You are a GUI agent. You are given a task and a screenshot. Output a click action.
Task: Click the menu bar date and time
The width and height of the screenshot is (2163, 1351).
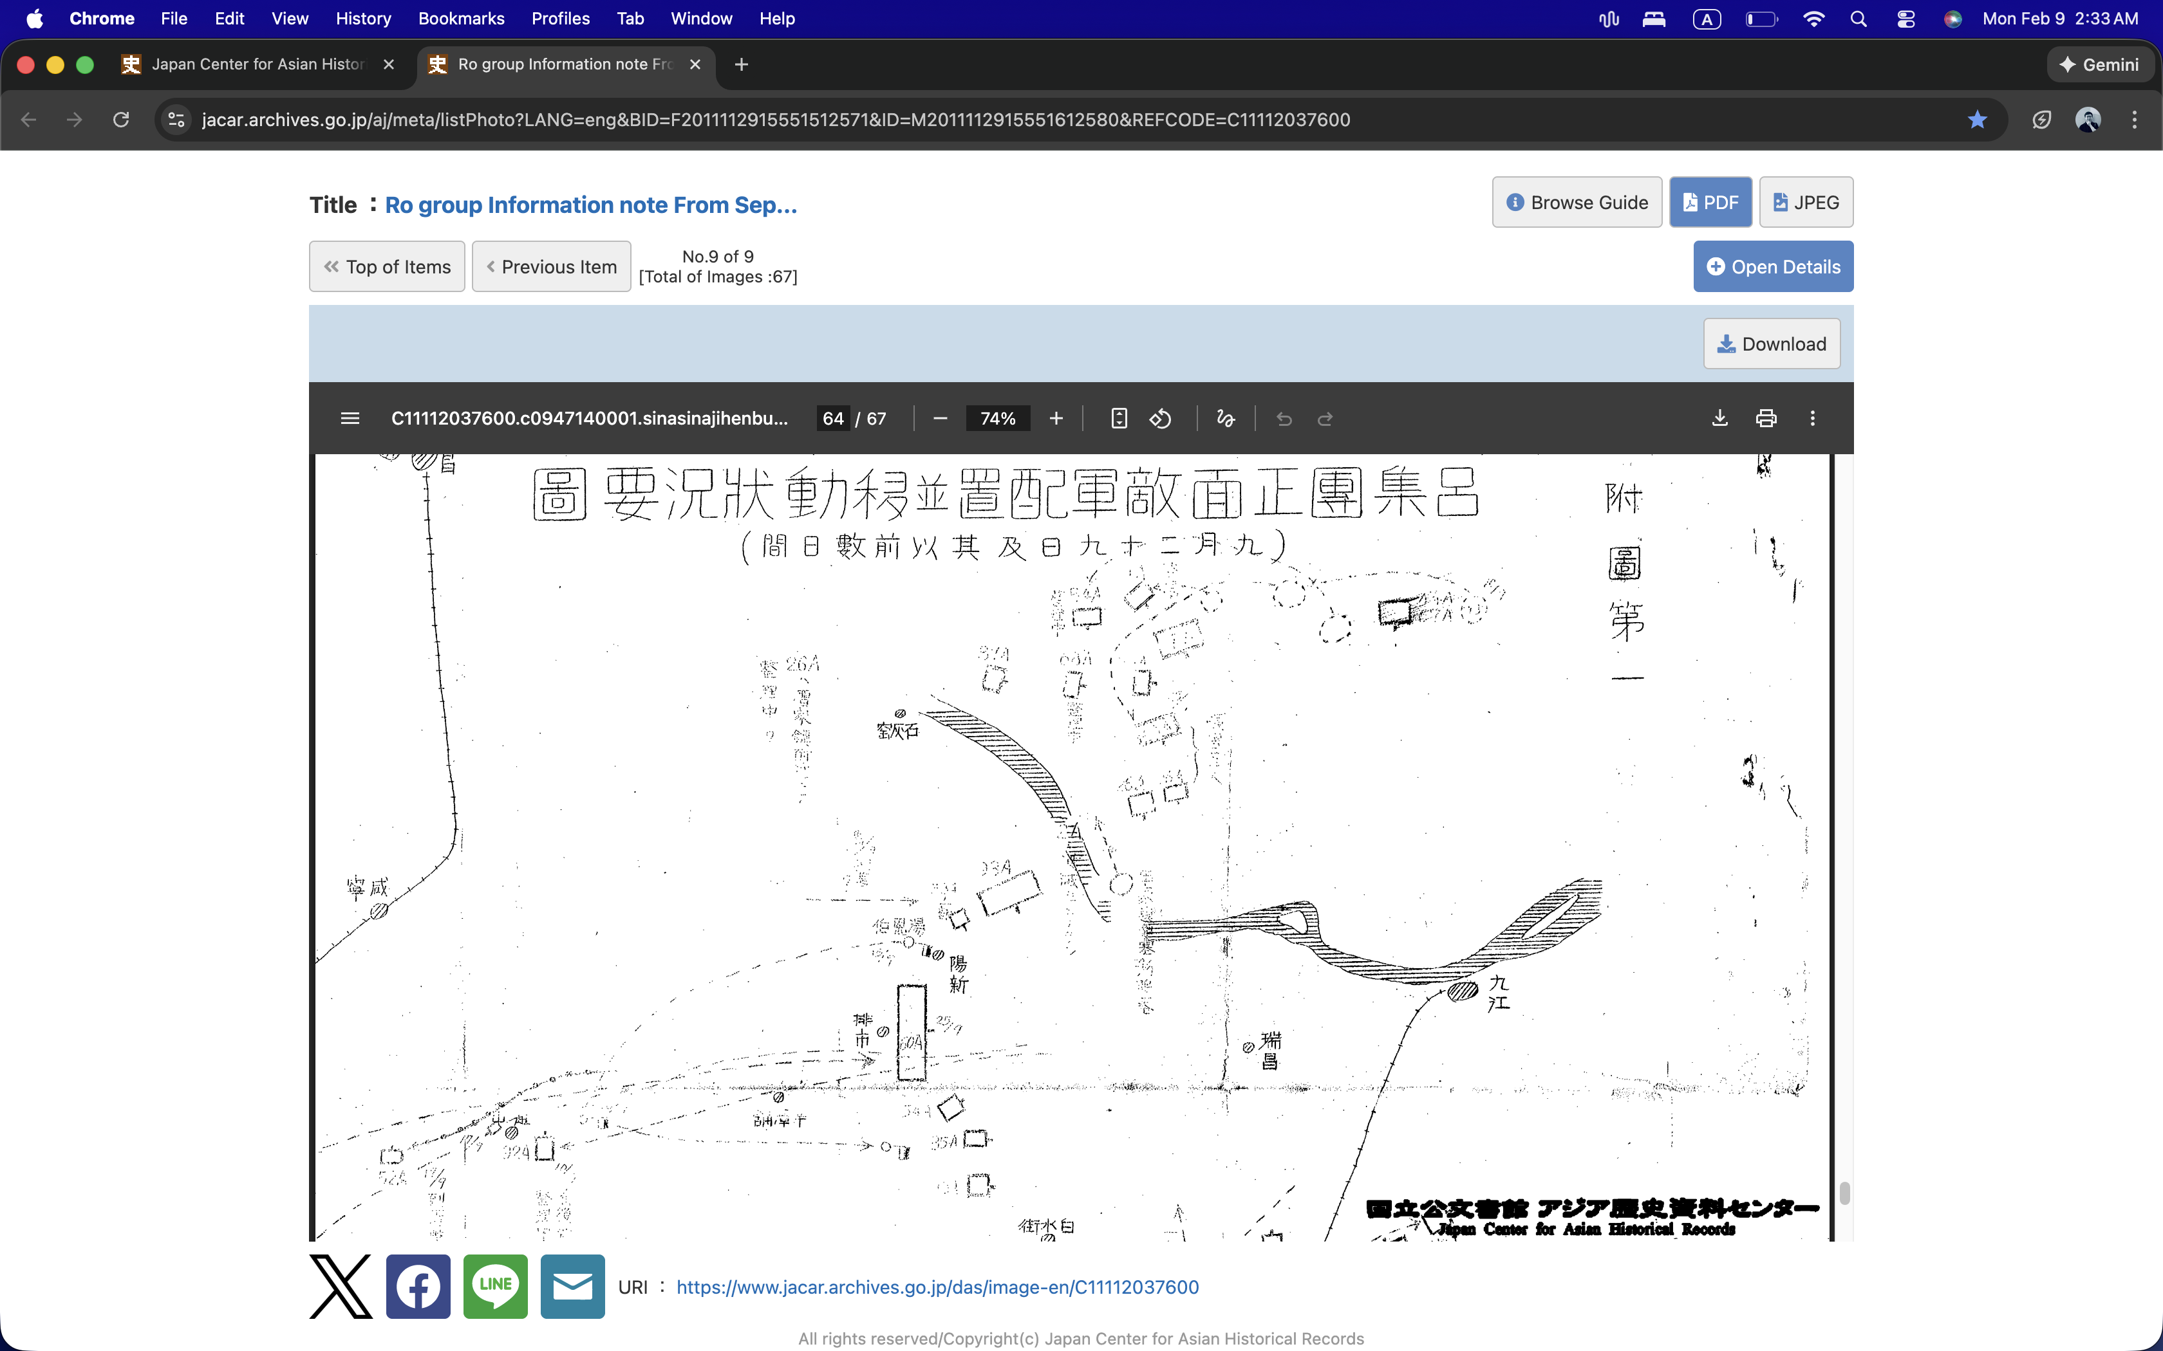click(2060, 19)
